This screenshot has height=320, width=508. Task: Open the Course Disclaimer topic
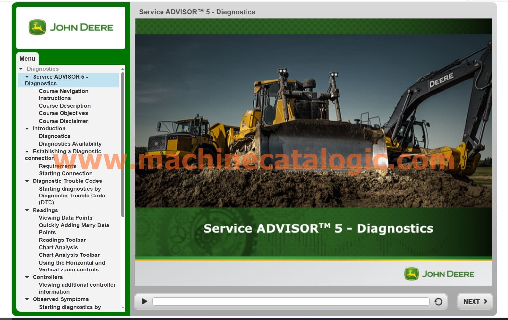[63, 121]
